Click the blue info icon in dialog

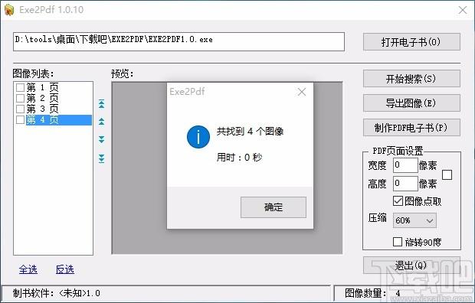[198, 137]
